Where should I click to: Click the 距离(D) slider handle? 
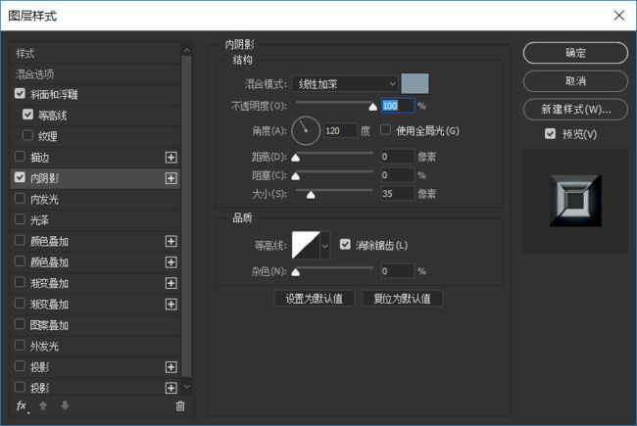[296, 158]
